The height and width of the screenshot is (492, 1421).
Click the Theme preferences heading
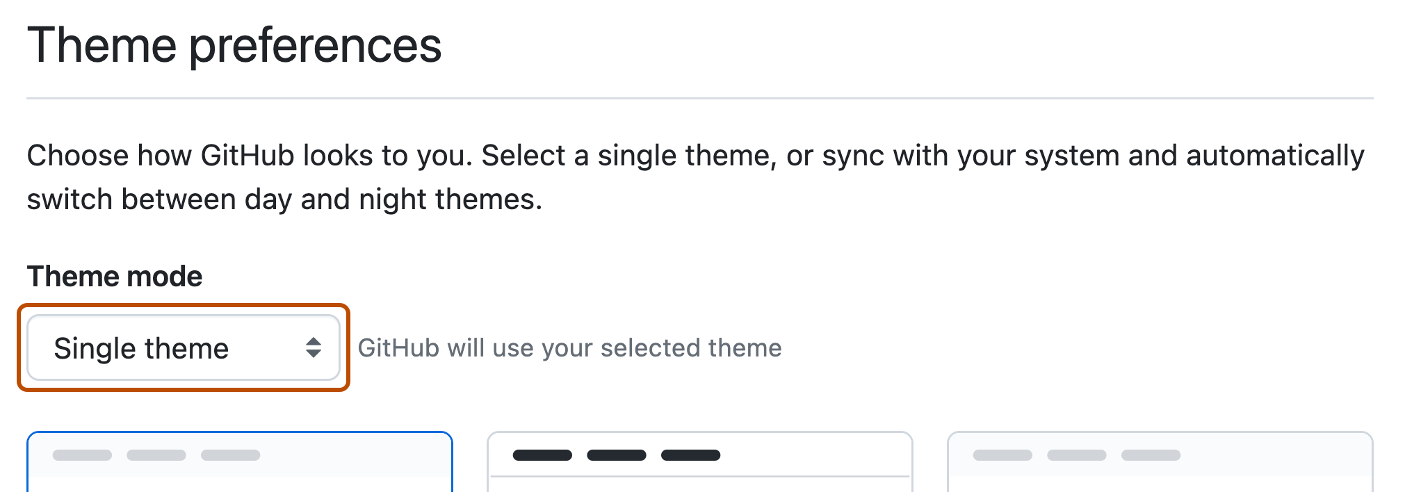coord(236,44)
